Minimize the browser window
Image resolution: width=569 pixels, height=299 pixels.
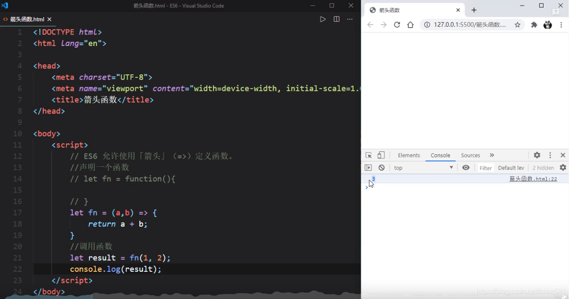tap(523, 6)
